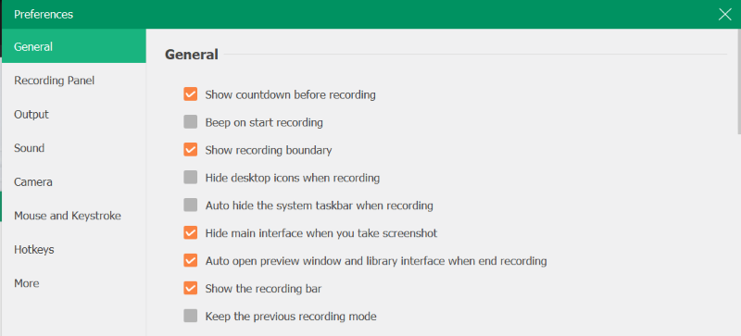Uncheck Hide main interface when taking screenshot
The height and width of the screenshot is (336, 741).
[x=191, y=233]
